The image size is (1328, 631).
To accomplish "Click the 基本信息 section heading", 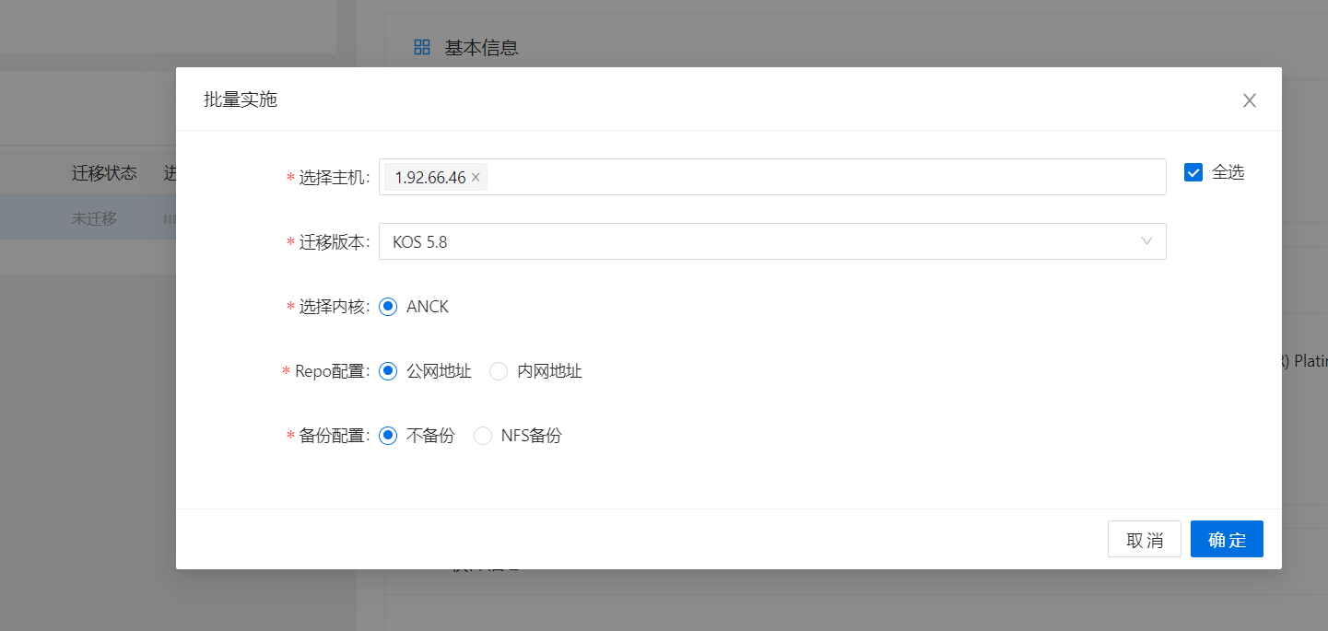I will point(481,48).
